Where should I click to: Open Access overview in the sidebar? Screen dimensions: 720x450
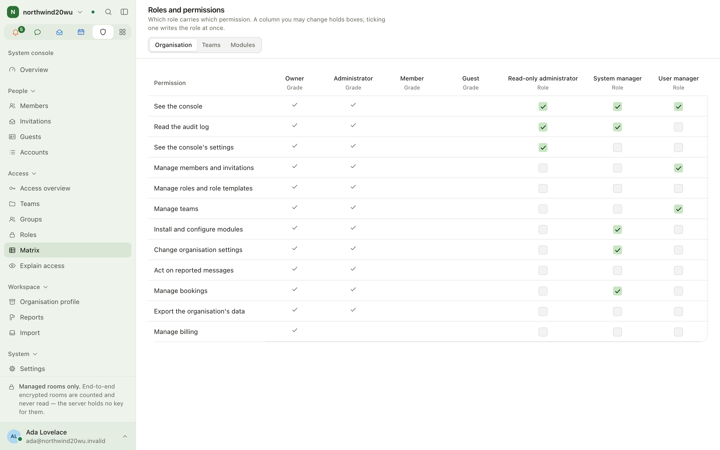(x=67, y=188)
